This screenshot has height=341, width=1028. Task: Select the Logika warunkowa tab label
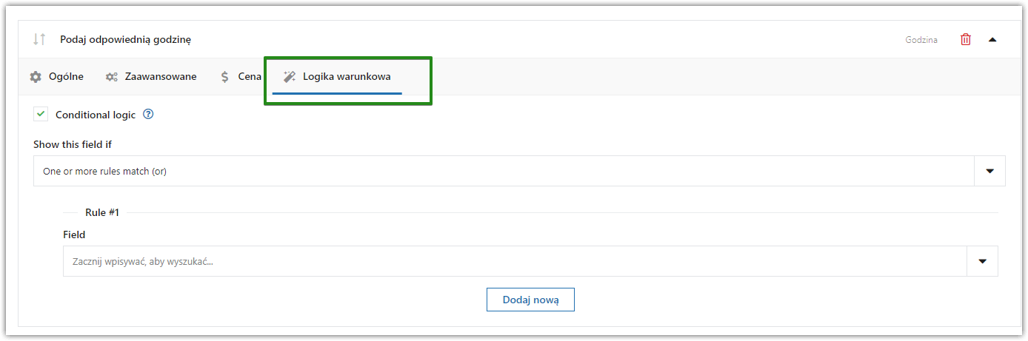click(347, 76)
